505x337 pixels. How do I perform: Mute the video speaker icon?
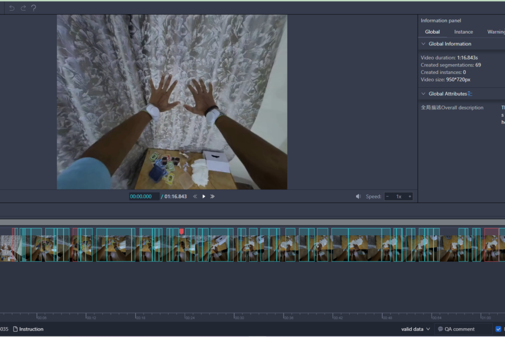click(358, 196)
